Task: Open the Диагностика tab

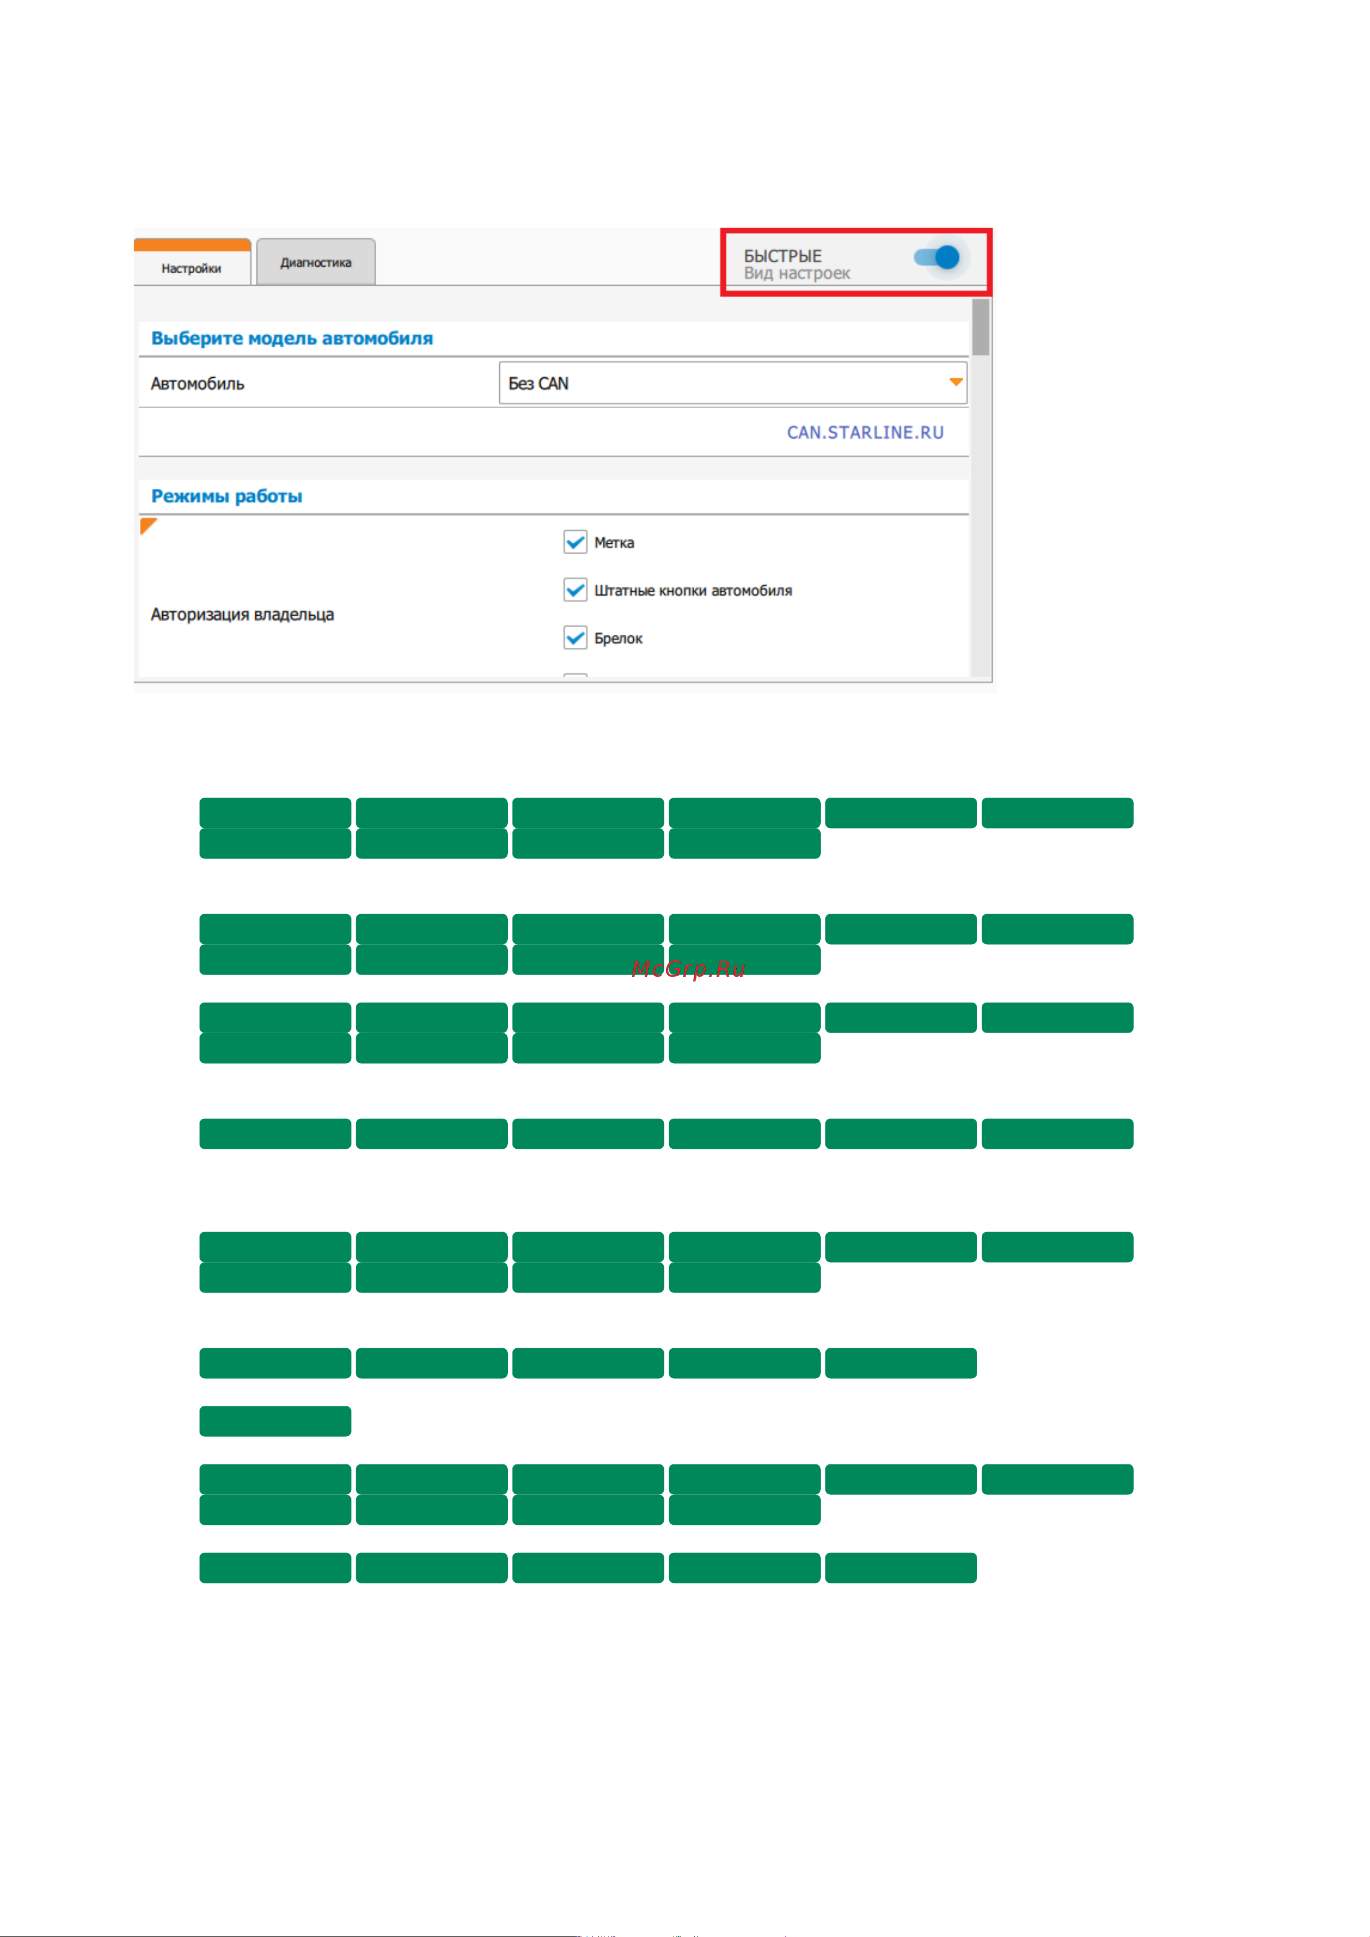Action: point(316,262)
